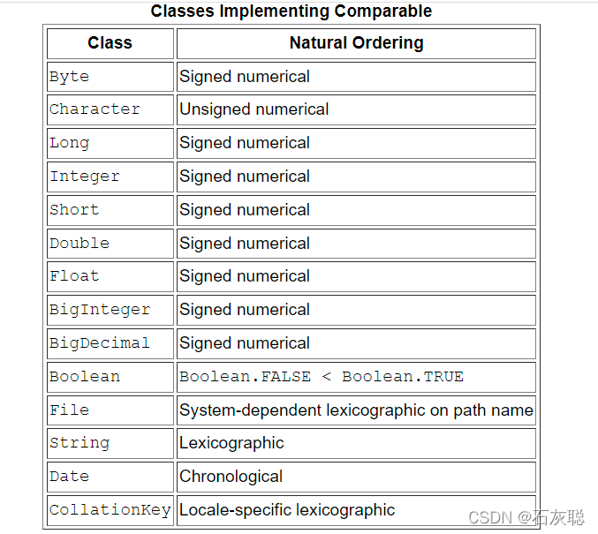Select the BigDecimal class cell
Image resolution: width=598 pixels, height=534 pixels.
click(110, 344)
